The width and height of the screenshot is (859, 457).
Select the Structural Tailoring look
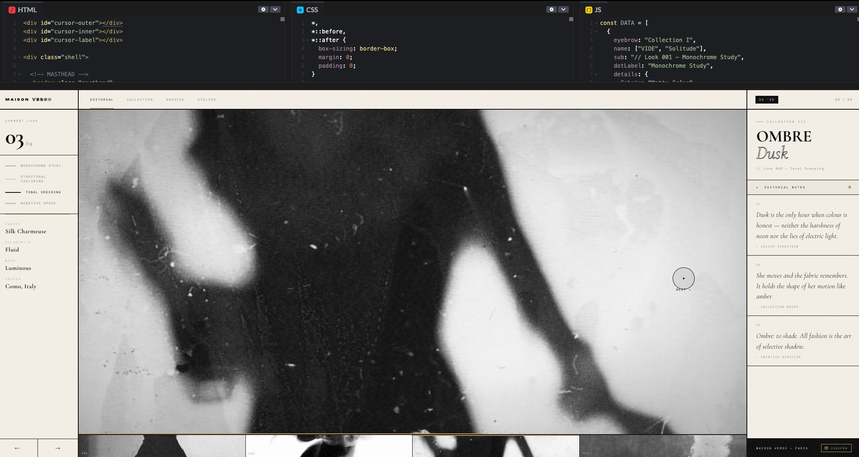pyautogui.click(x=33, y=179)
